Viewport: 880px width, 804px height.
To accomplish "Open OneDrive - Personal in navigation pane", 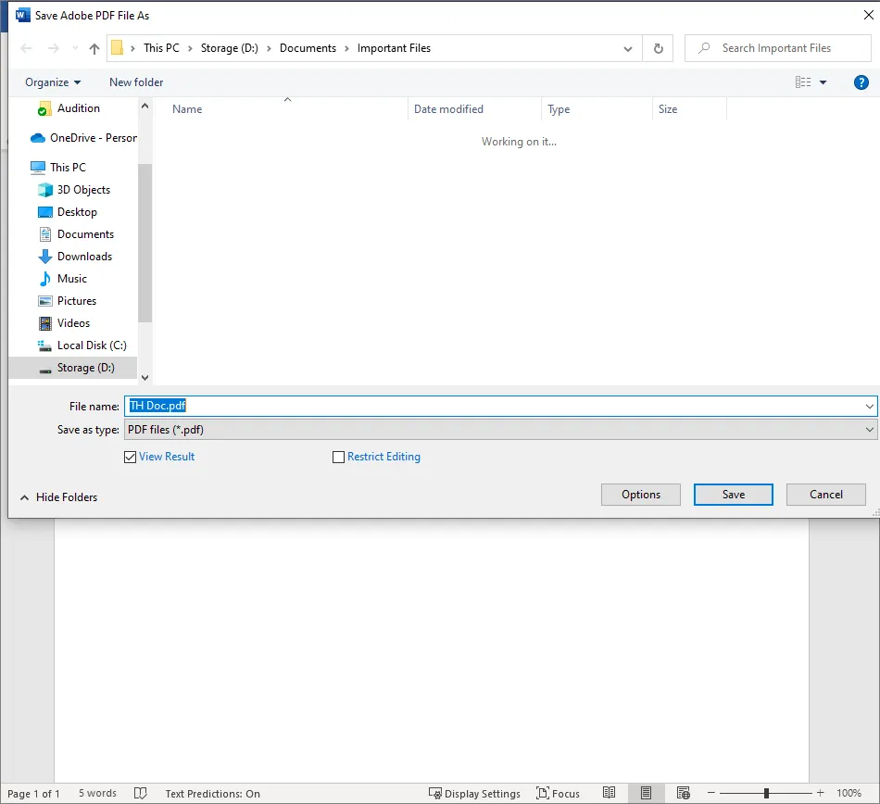I will 83,138.
